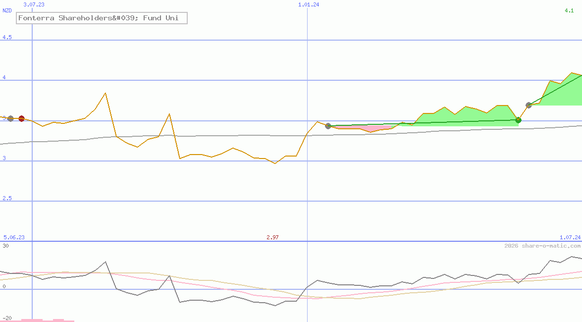Click the NZD currency label
Viewport: 582px width, 322px height.
pyautogui.click(x=7, y=11)
